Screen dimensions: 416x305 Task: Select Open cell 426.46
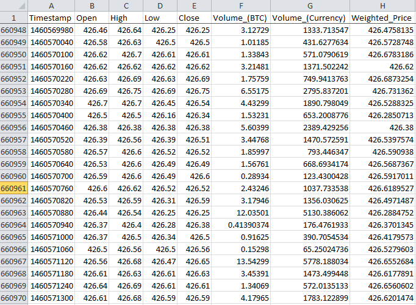pyautogui.click(x=91, y=30)
